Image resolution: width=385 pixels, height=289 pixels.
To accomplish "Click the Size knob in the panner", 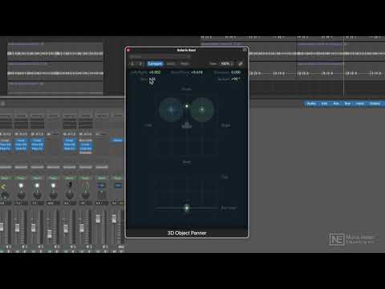I will 152,80.
